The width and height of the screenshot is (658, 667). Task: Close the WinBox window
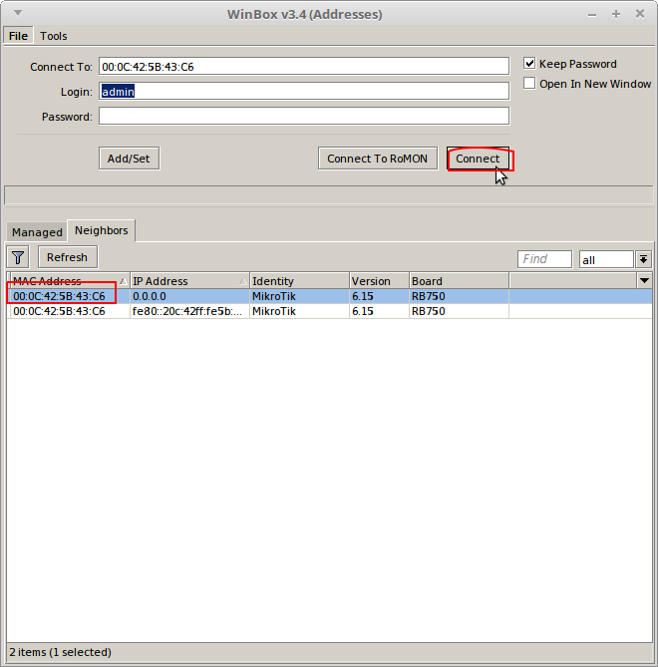[x=640, y=14]
